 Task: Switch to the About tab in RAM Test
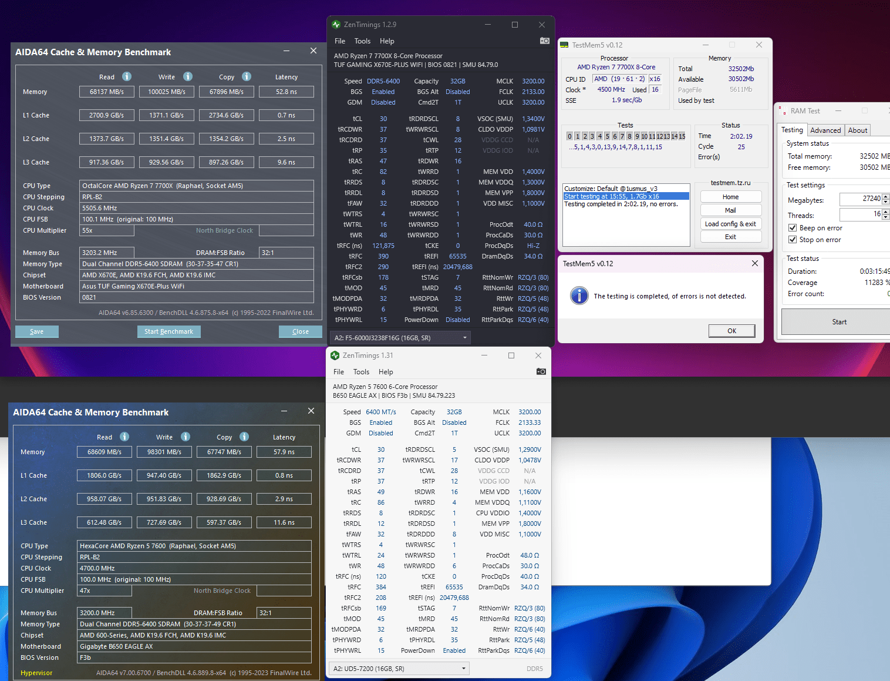(x=857, y=130)
